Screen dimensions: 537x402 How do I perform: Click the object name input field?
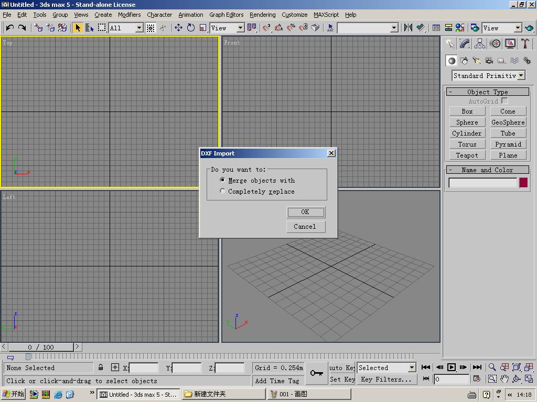pyautogui.click(x=483, y=183)
